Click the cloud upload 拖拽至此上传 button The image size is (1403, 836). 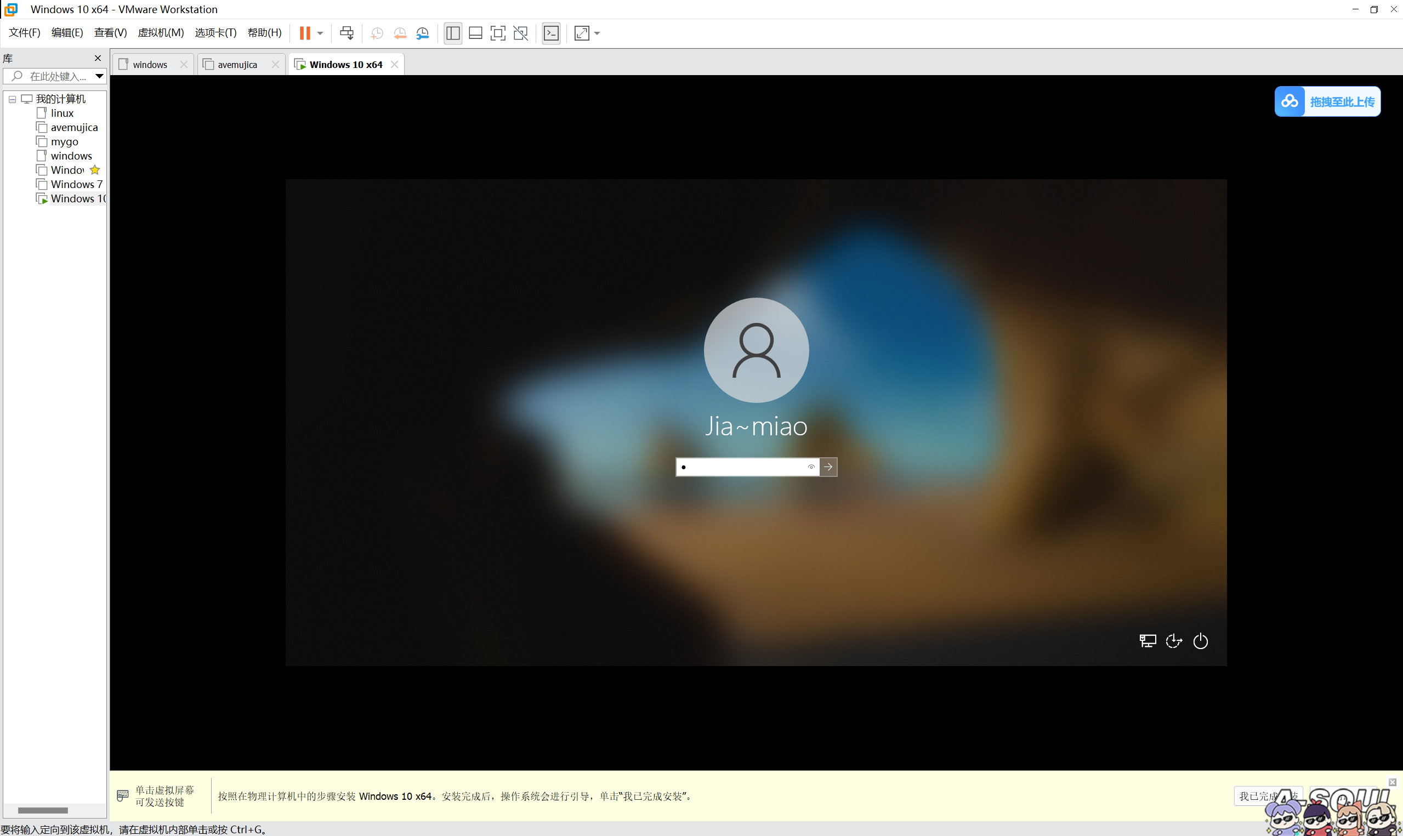[1327, 101]
